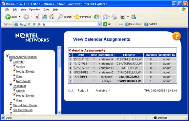Open the Favorites menu
The height and width of the screenshot is (121, 189).
click(34, 9)
